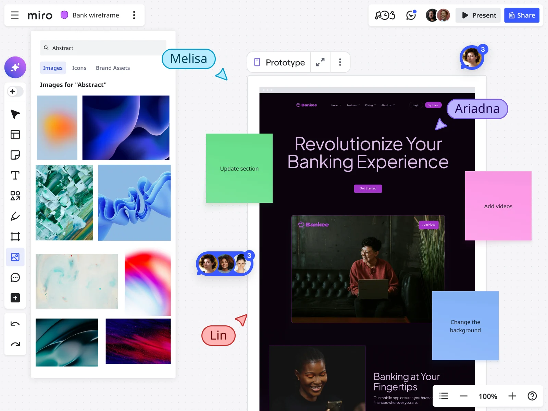Image resolution: width=548 pixels, height=411 pixels.
Task: Select the Text tool
Action: [x=15, y=175]
